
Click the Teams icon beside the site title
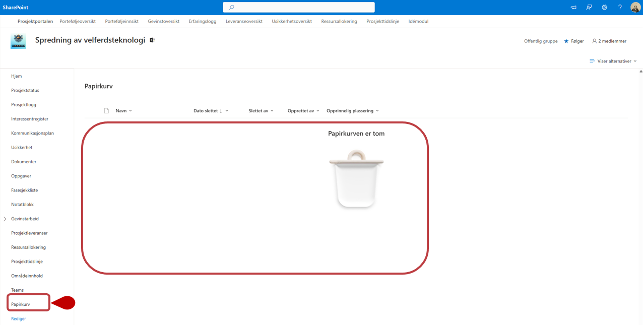(x=152, y=40)
